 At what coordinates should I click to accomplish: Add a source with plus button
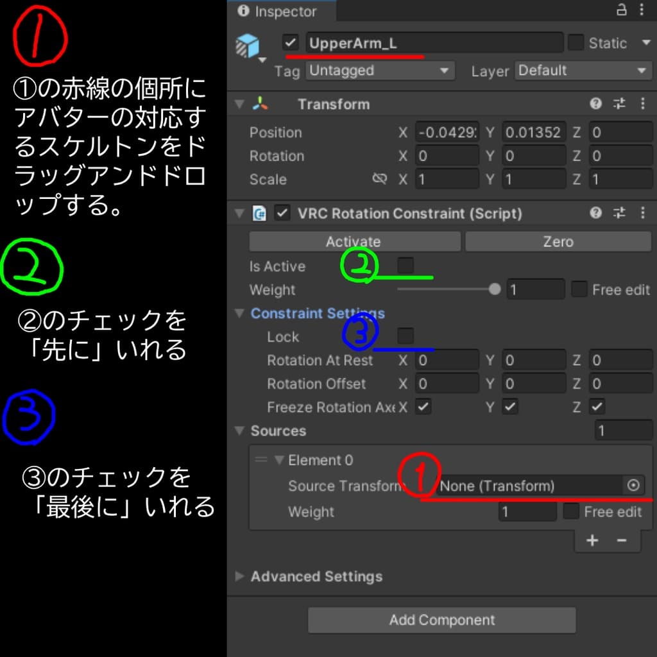coord(592,540)
